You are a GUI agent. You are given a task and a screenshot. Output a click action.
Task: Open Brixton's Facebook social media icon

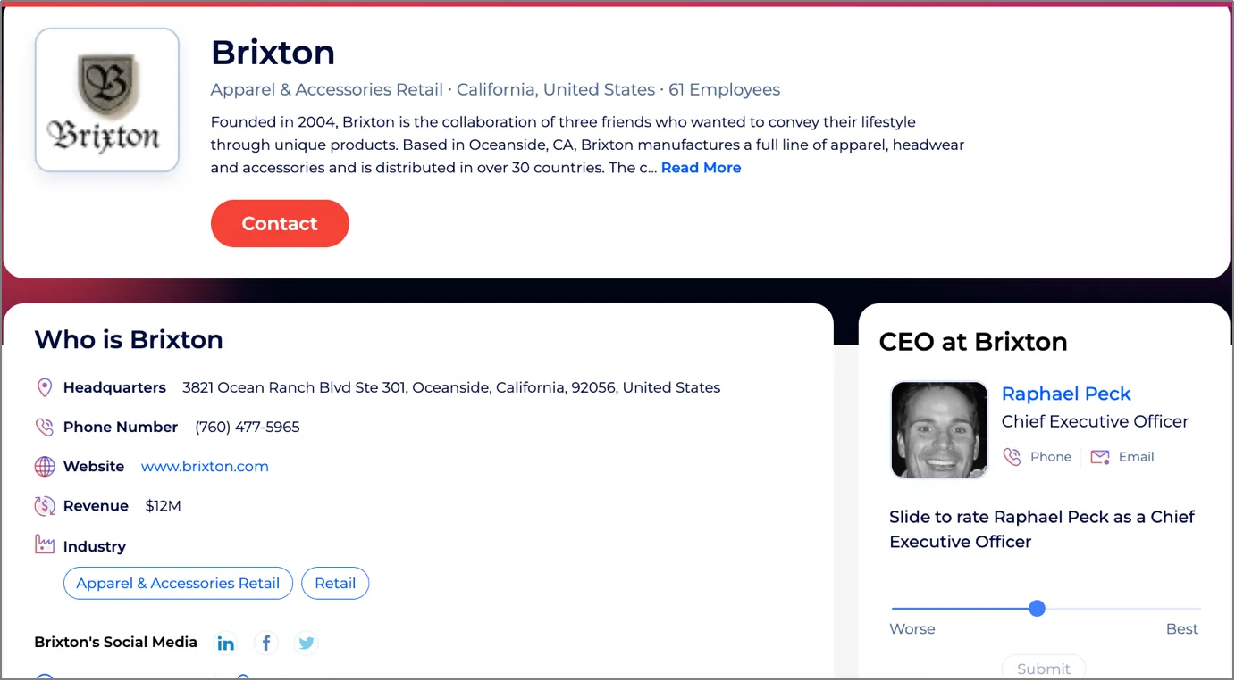tap(265, 642)
